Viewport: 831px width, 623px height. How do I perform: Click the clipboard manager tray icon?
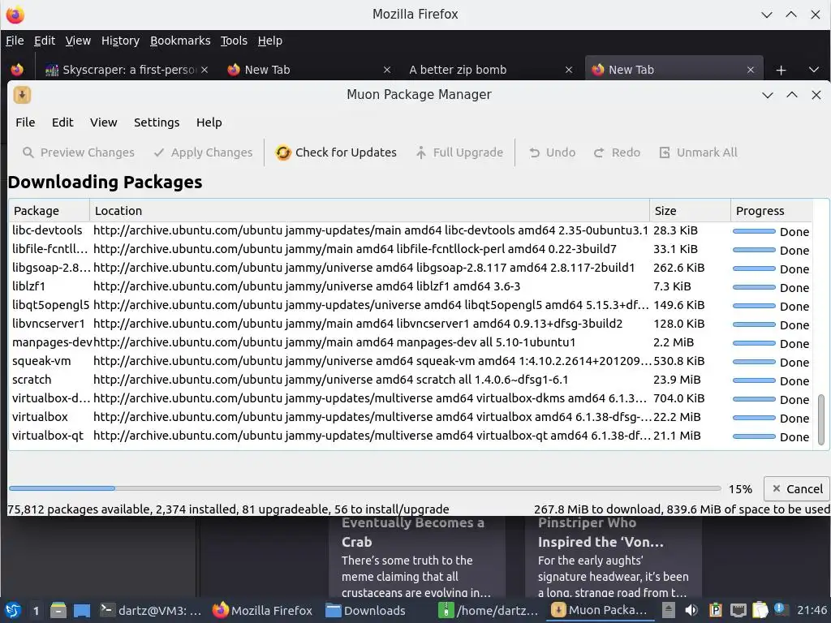pos(715,611)
